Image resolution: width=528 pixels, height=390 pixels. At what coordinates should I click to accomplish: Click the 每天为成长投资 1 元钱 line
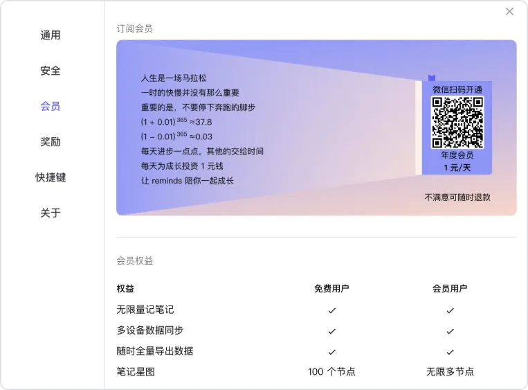point(182,166)
